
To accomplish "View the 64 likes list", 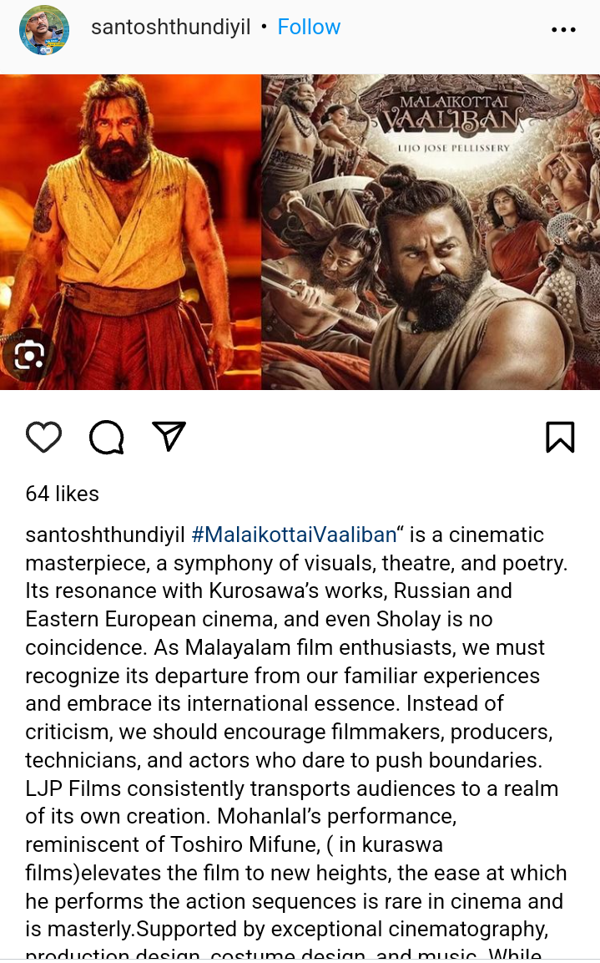I will 62,494.
